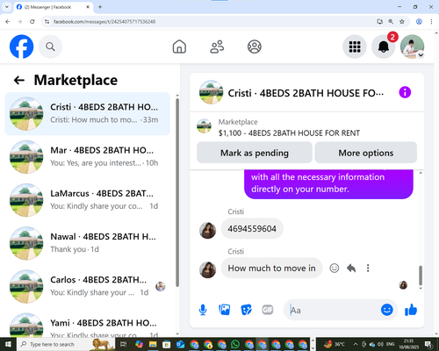The height and width of the screenshot is (351, 439).
Task: Open the Friends icon in top bar
Action: (x=217, y=47)
